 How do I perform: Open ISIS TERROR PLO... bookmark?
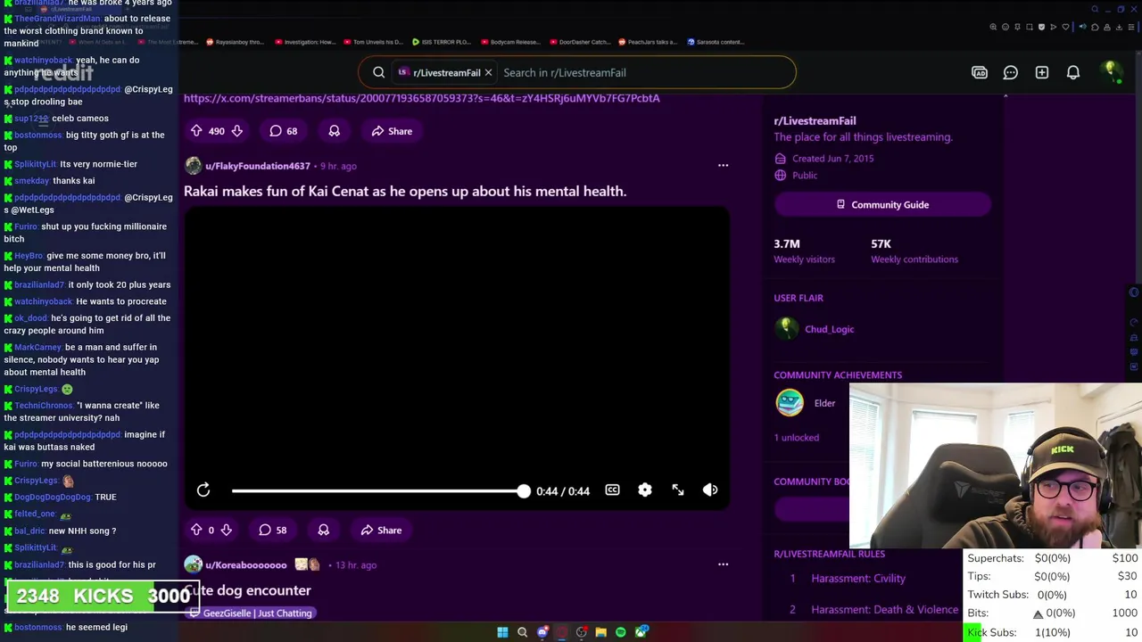click(442, 42)
